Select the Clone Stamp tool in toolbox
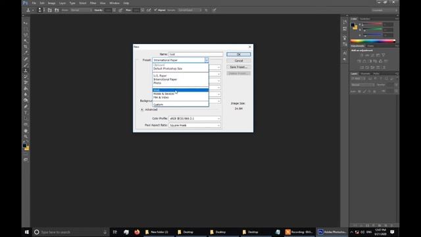Image resolution: width=421 pixels, height=237 pixels. pyautogui.click(x=26, y=71)
